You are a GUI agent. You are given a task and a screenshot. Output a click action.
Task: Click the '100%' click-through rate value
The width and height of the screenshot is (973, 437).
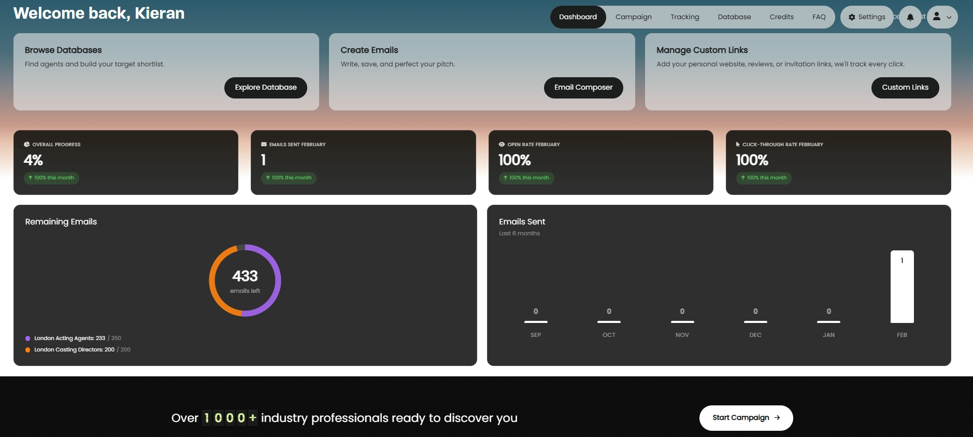click(x=752, y=160)
